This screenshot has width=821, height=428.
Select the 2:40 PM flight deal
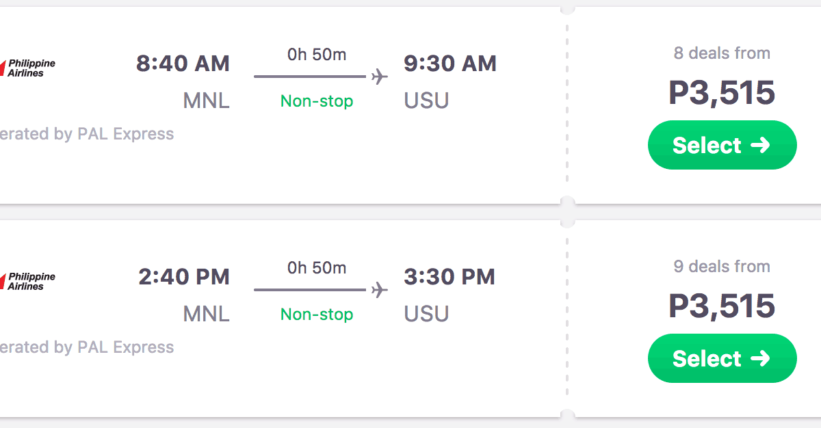[x=722, y=358]
